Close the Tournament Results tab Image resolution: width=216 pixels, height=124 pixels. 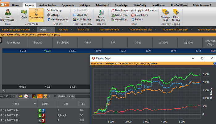(156, 30)
